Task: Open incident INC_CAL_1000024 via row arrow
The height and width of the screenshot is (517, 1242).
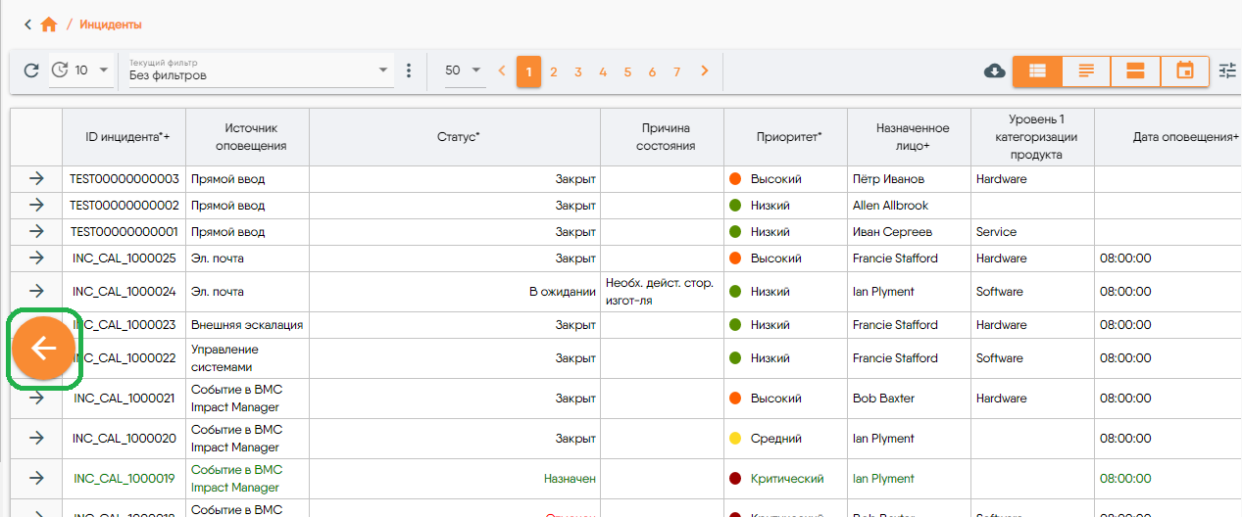Action: point(36,292)
